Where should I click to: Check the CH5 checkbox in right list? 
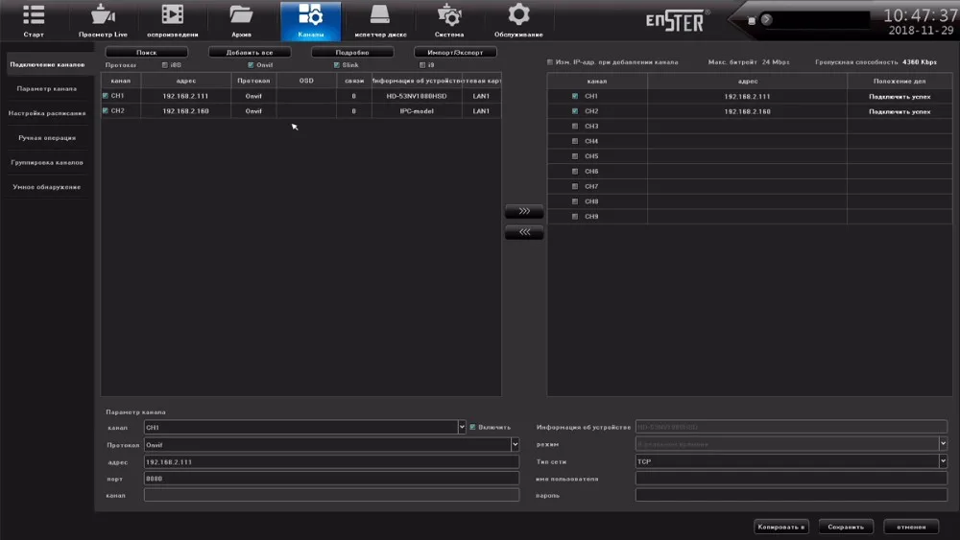(574, 156)
